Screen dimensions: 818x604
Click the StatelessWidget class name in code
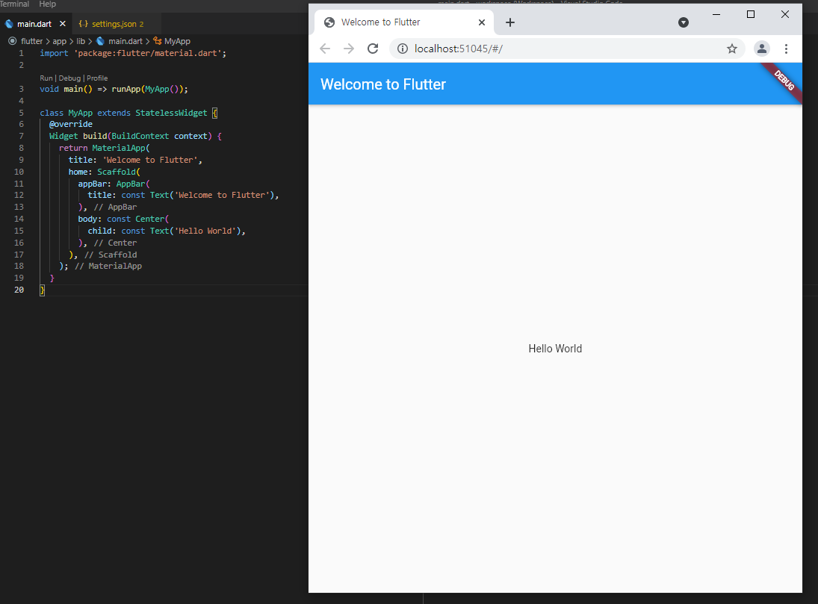(x=171, y=113)
